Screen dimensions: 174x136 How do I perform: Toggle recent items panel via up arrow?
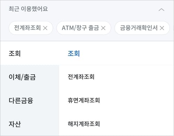pos(161,10)
